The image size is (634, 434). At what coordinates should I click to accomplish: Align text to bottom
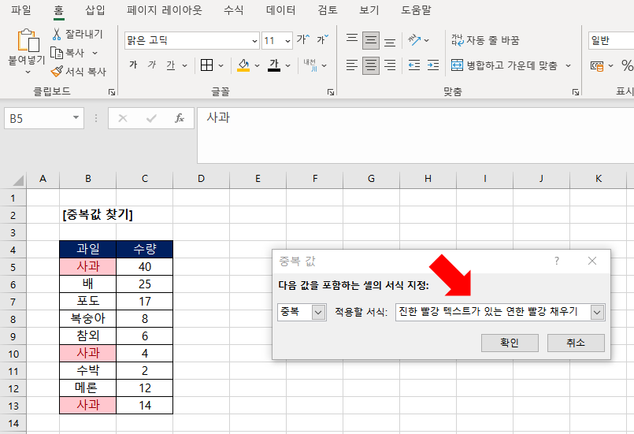click(x=390, y=40)
